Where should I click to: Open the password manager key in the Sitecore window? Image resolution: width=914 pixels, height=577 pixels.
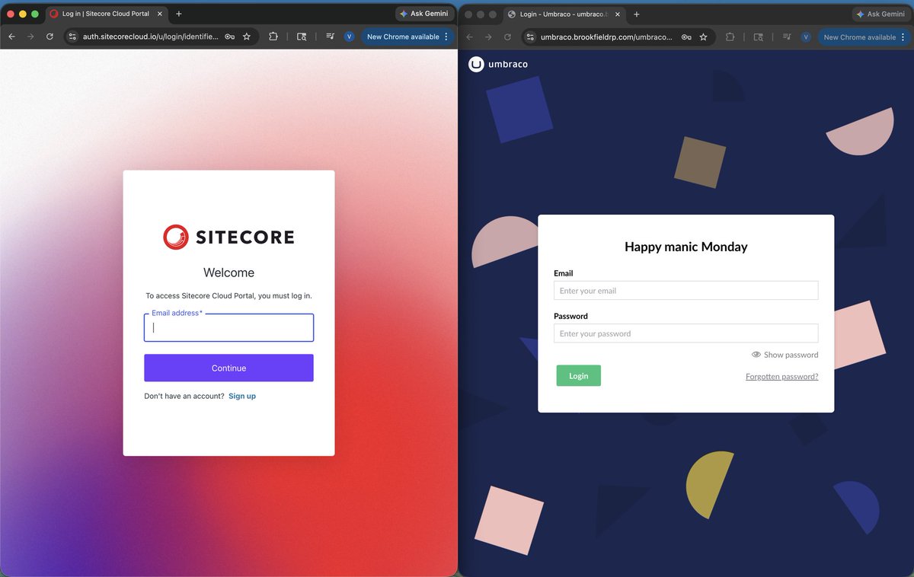(x=230, y=37)
